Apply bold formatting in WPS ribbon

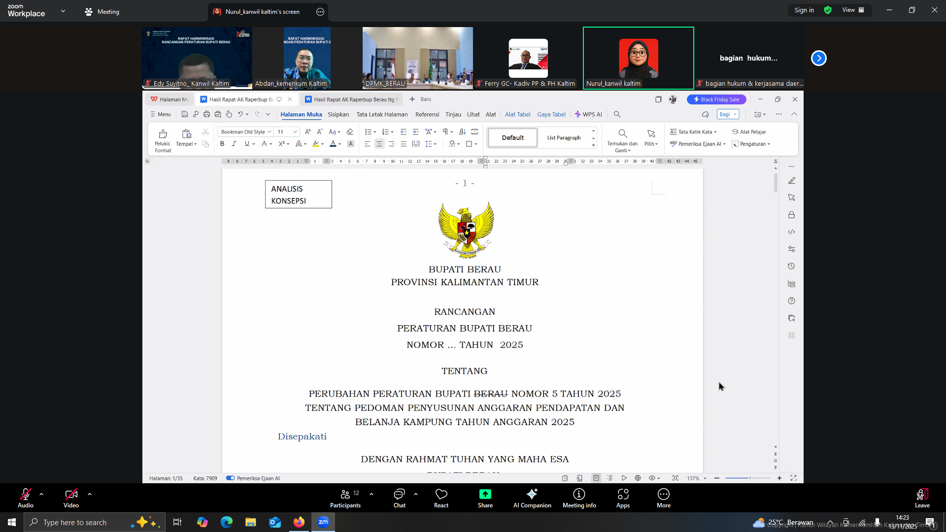pos(222,144)
